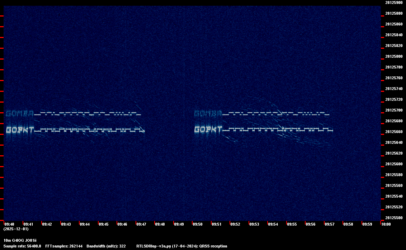
Task: Select the 28125680 frequency label
Action: click(x=394, y=121)
